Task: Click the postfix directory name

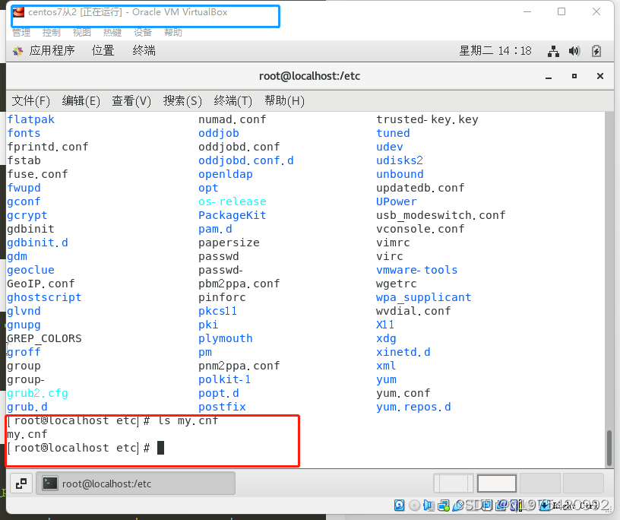Action: 222,407
